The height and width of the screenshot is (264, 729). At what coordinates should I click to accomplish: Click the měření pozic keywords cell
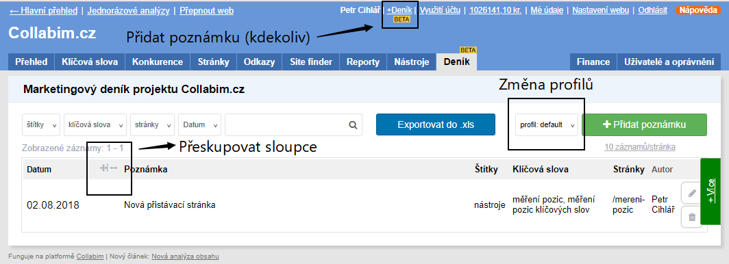pos(554,204)
